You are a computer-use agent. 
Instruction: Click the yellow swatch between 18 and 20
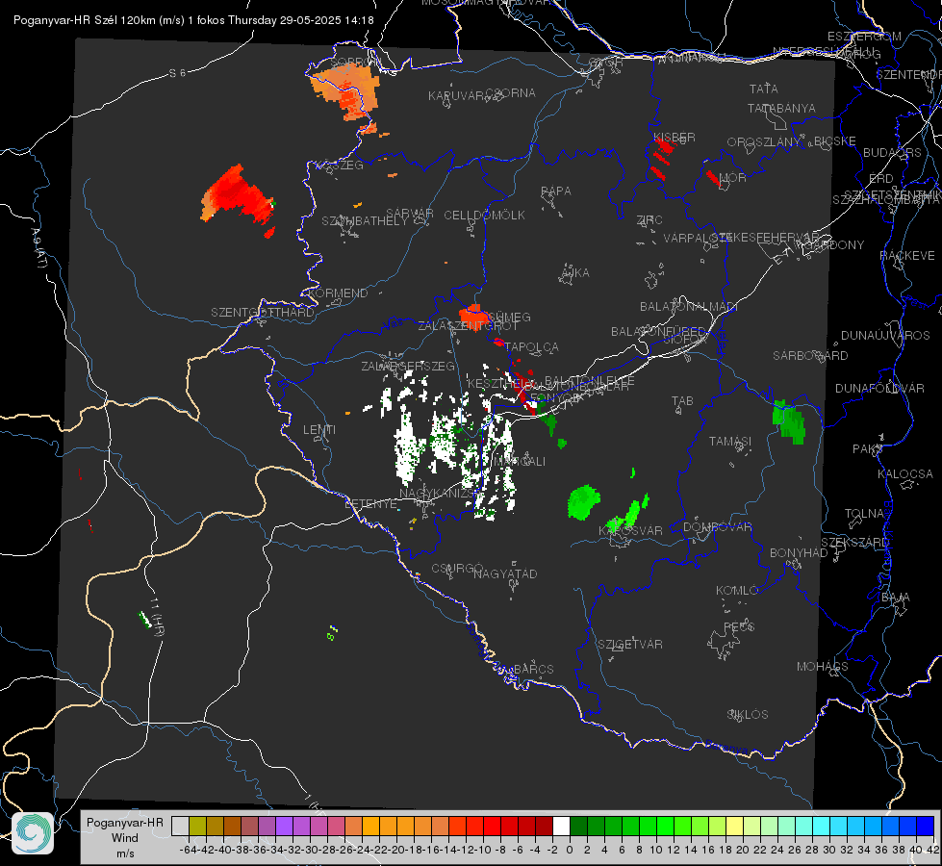[735, 827]
